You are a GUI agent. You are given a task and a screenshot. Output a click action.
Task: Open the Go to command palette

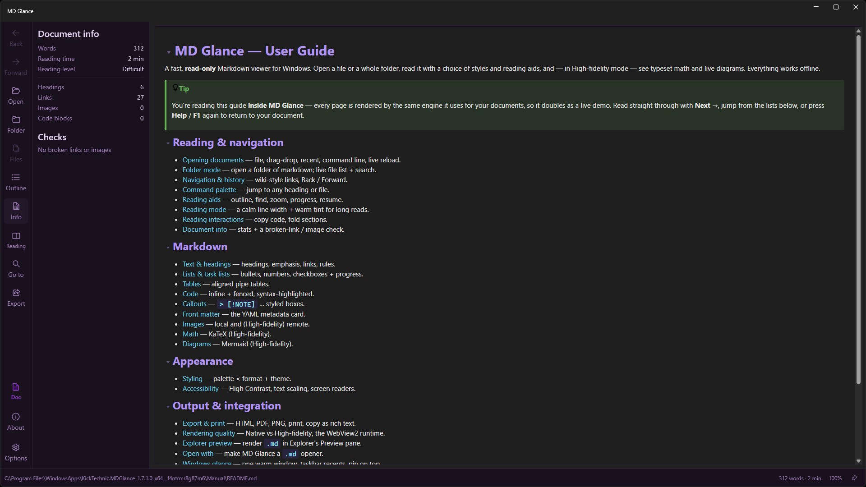pyautogui.click(x=16, y=269)
